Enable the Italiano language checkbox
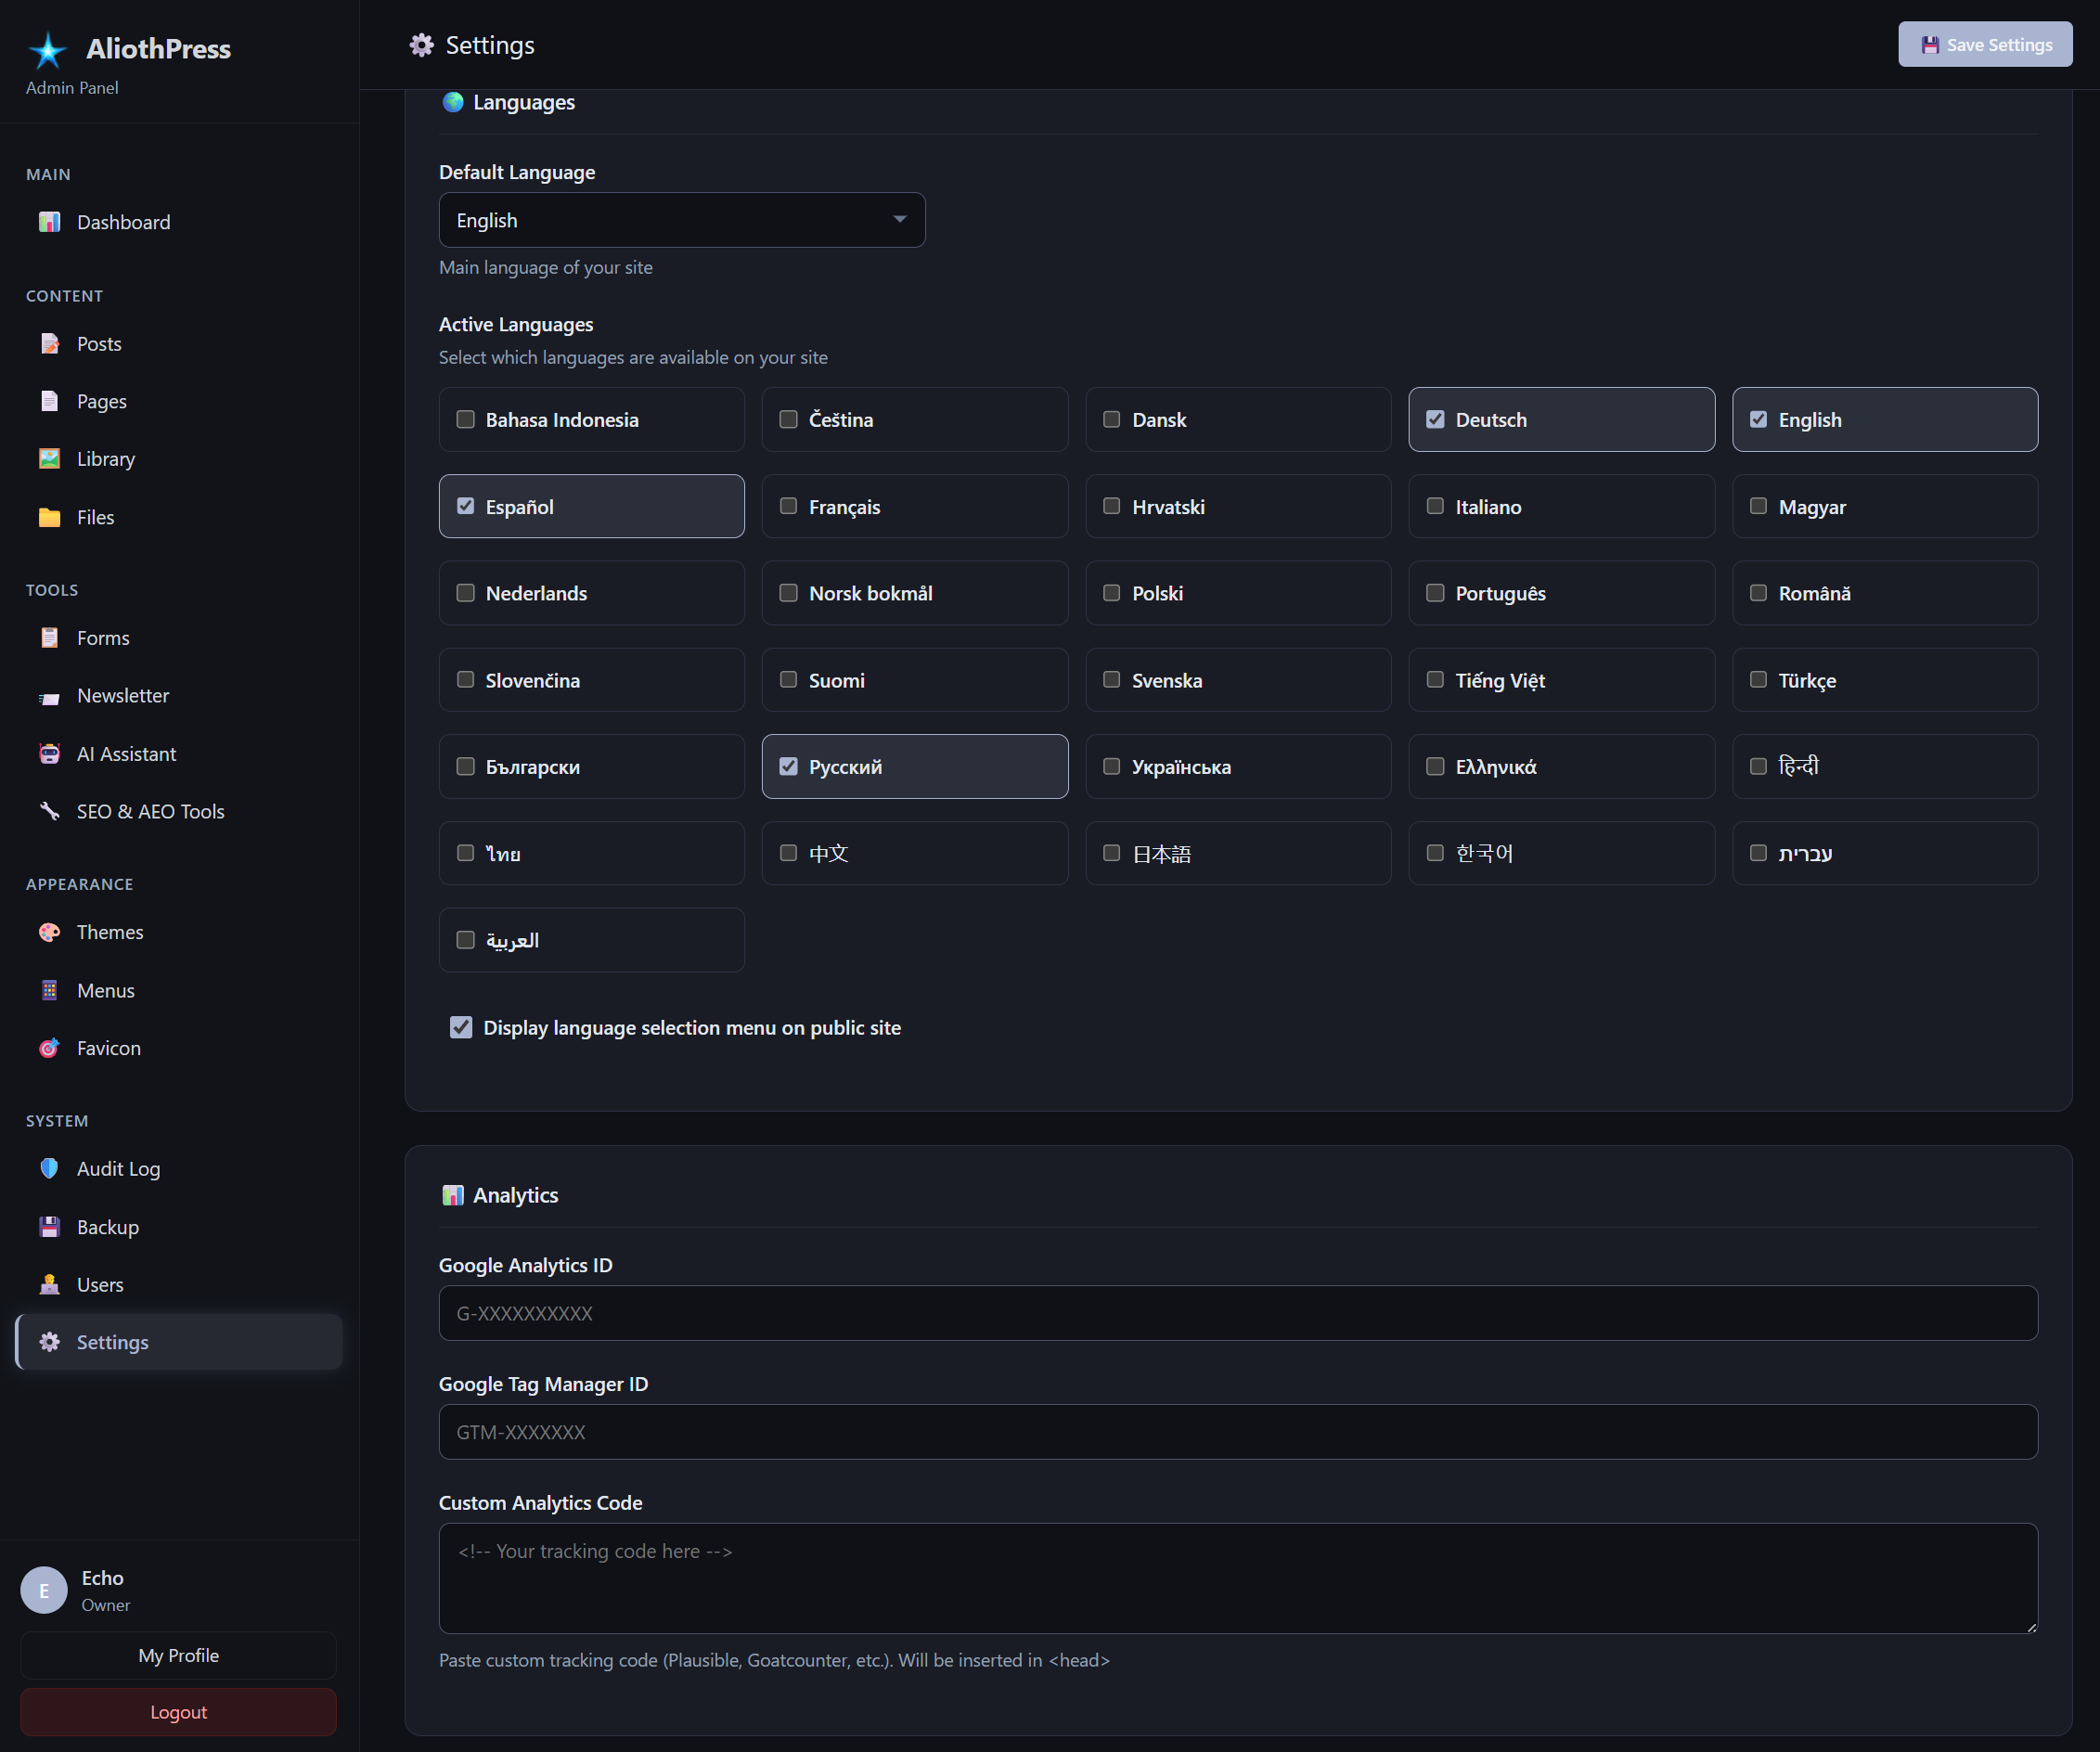Image resolution: width=2100 pixels, height=1752 pixels. tap(1435, 506)
